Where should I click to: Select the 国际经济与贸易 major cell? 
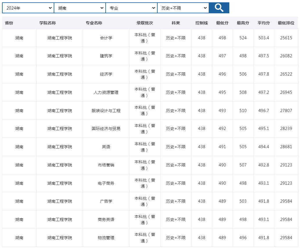pyautogui.click(x=106, y=129)
